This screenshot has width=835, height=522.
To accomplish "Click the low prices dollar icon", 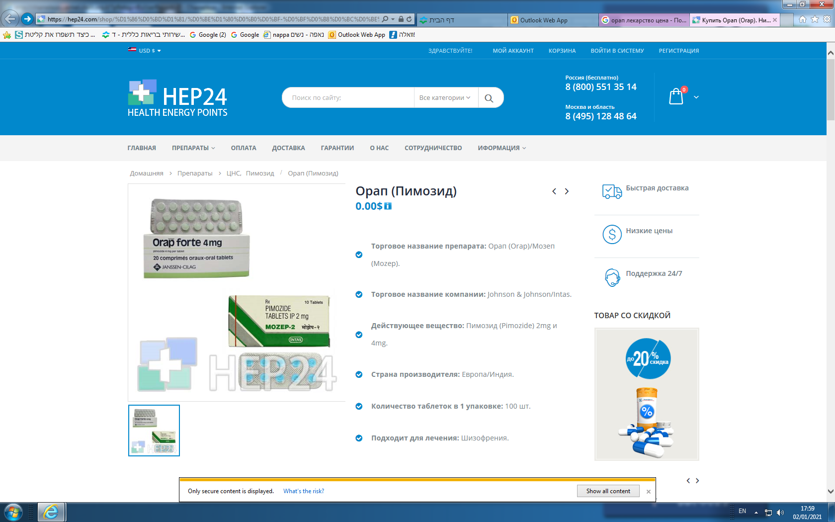I will point(612,234).
